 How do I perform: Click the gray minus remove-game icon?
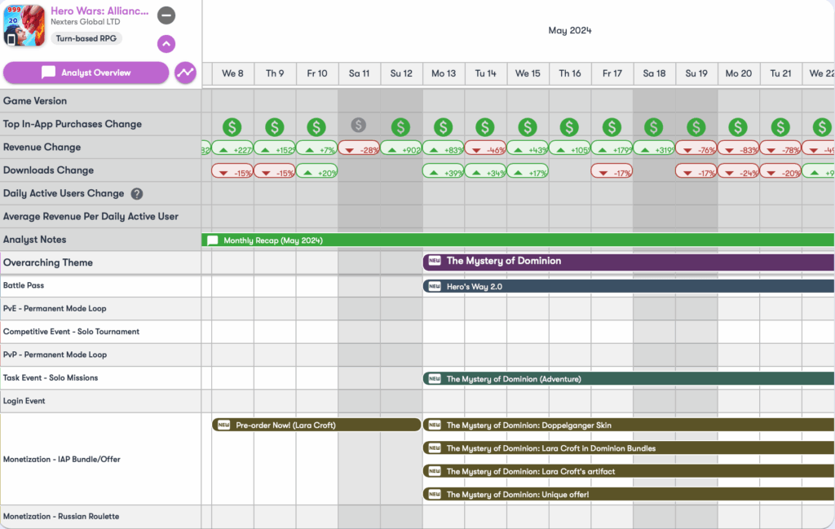pyautogui.click(x=166, y=15)
